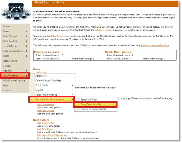The height and width of the screenshot is (143, 182).
Task: Click the 'Total Active Users: 9' text
Action: click(x=47, y=59)
